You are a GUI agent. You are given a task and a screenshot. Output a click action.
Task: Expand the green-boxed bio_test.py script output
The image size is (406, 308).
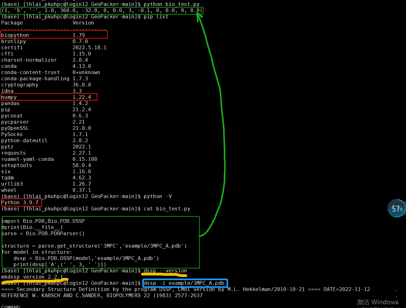point(100,243)
